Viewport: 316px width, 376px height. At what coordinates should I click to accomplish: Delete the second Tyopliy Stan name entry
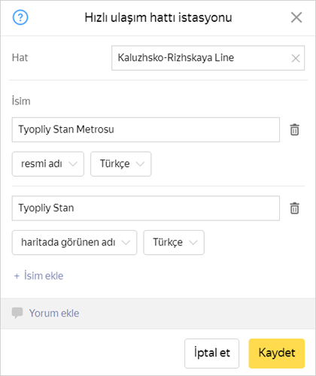294,208
